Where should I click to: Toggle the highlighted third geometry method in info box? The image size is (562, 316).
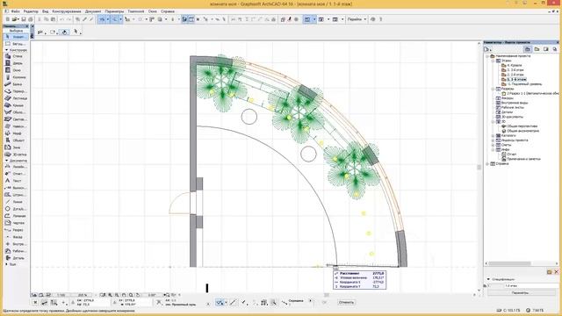(x=64, y=32)
